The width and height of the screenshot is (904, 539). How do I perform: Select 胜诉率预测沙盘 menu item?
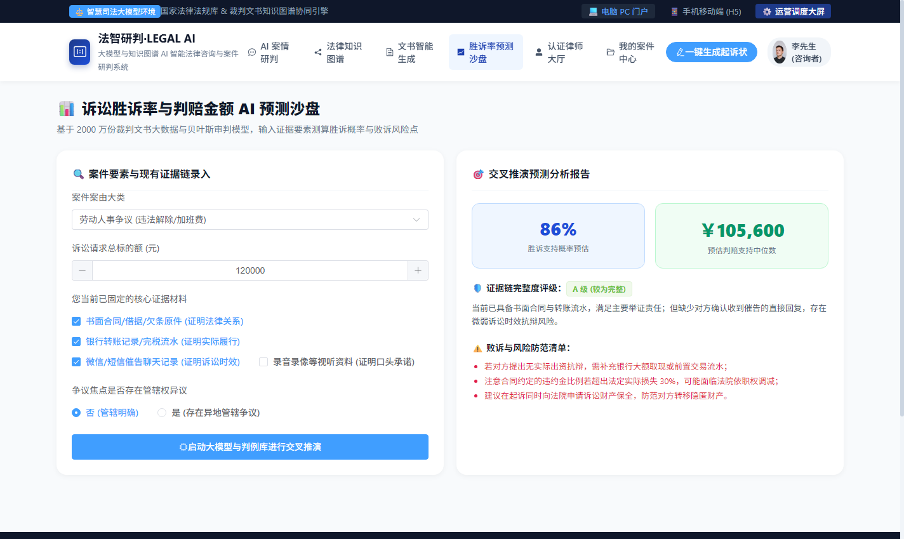tap(486, 52)
